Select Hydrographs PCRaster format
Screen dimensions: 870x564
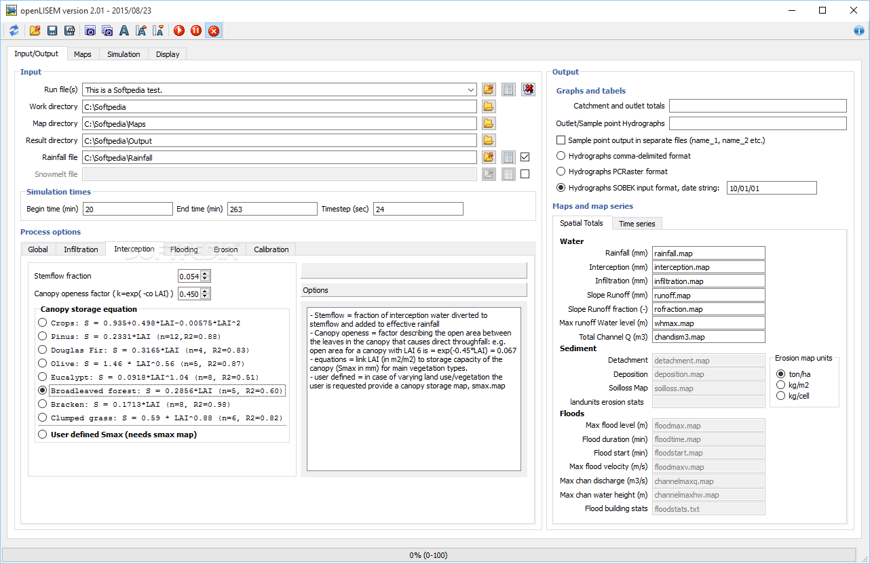tap(611, 172)
